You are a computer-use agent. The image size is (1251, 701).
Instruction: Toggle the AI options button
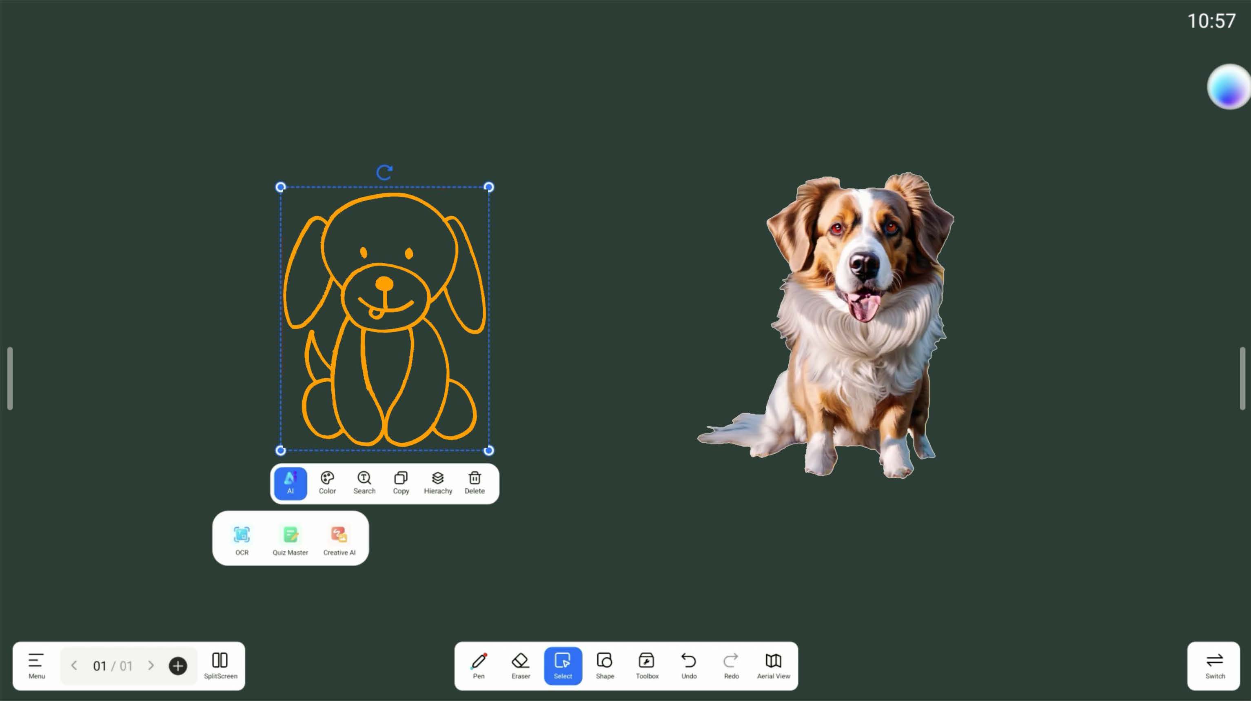(x=291, y=483)
